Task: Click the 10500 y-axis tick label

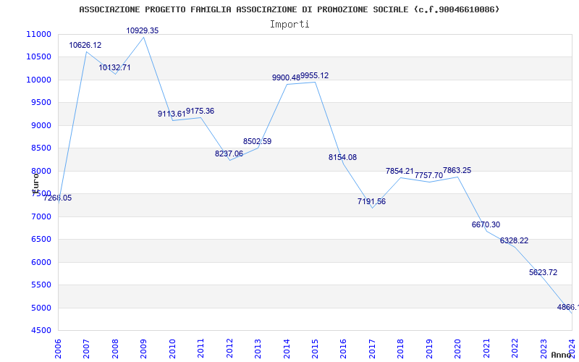Action: pyautogui.click(x=38, y=57)
